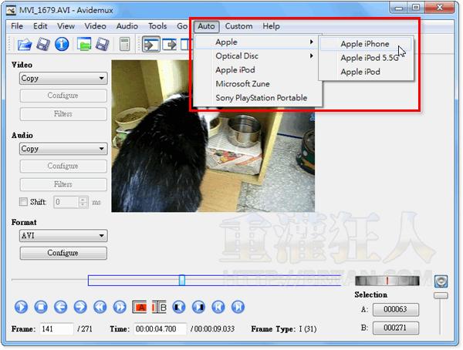This screenshot has height=350, width=463.
Task: Click the Format Configure button
Action: (x=63, y=253)
